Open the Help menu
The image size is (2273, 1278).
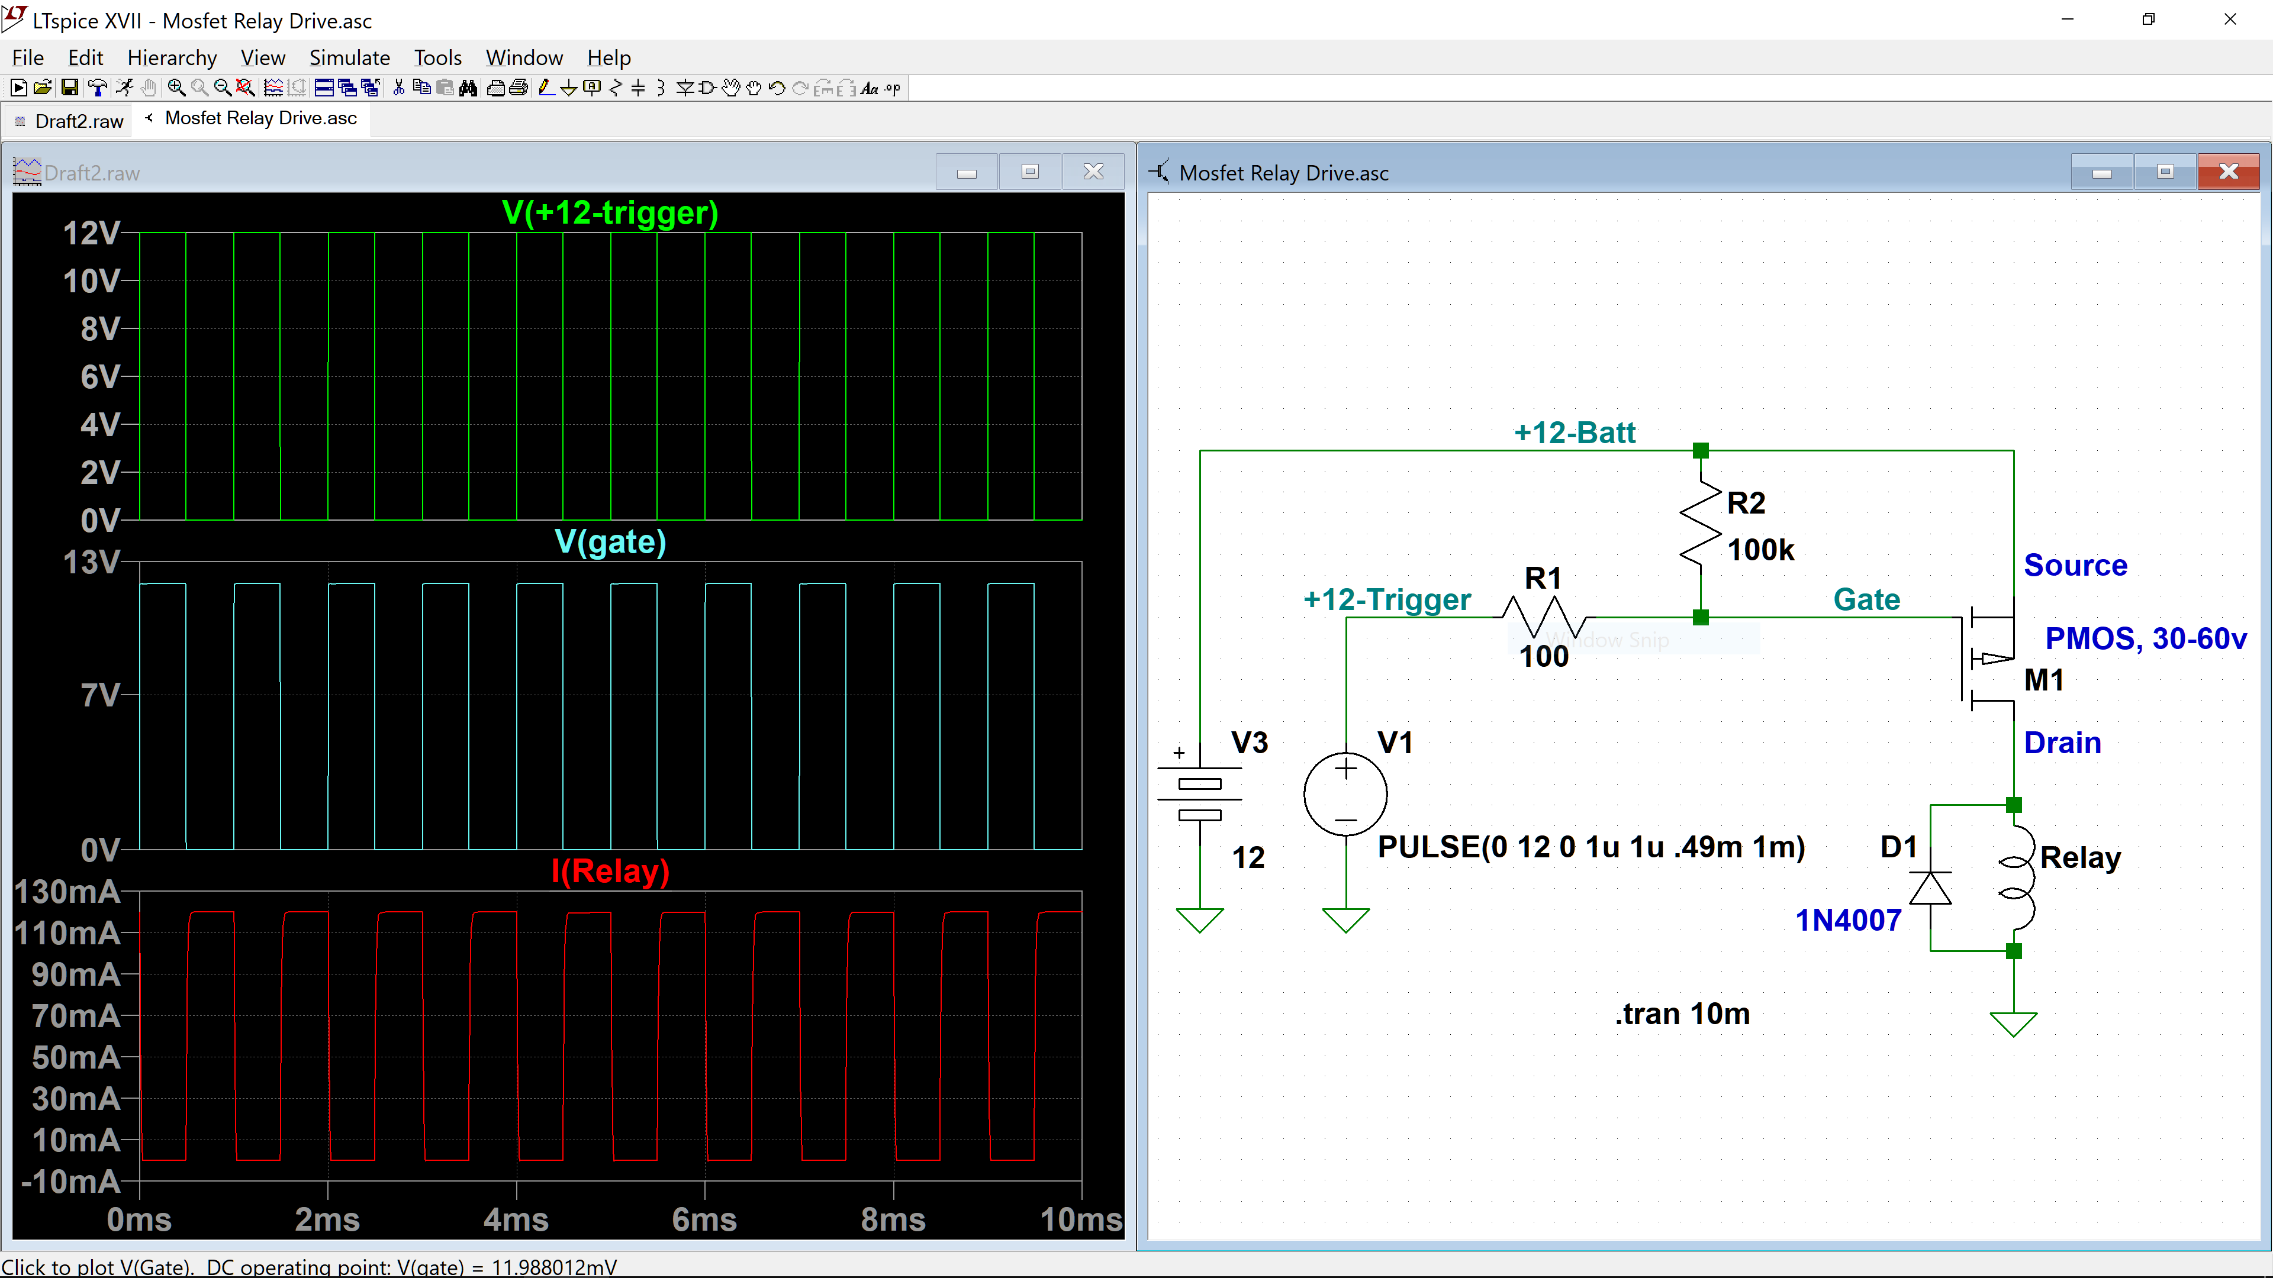[x=609, y=57]
